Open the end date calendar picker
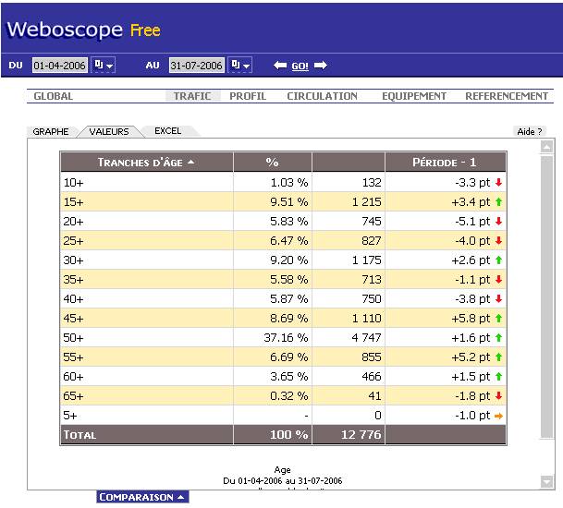This screenshot has height=508, width=563. pos(240,65)
